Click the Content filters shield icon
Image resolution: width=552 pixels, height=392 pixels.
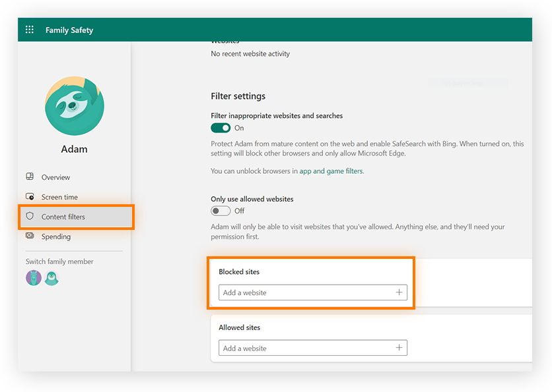coord(30,216)
